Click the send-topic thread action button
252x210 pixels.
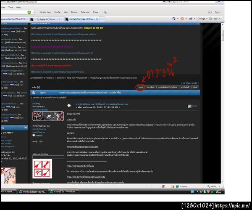[x=185, y=88]
